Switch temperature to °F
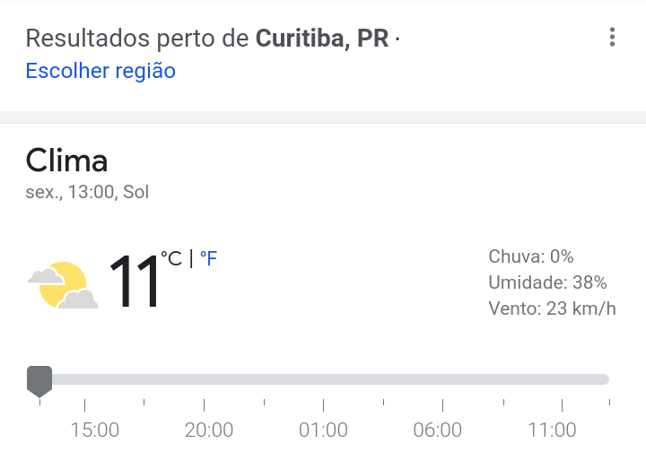This screenshot has width=646, height=452. pos(208,258)
